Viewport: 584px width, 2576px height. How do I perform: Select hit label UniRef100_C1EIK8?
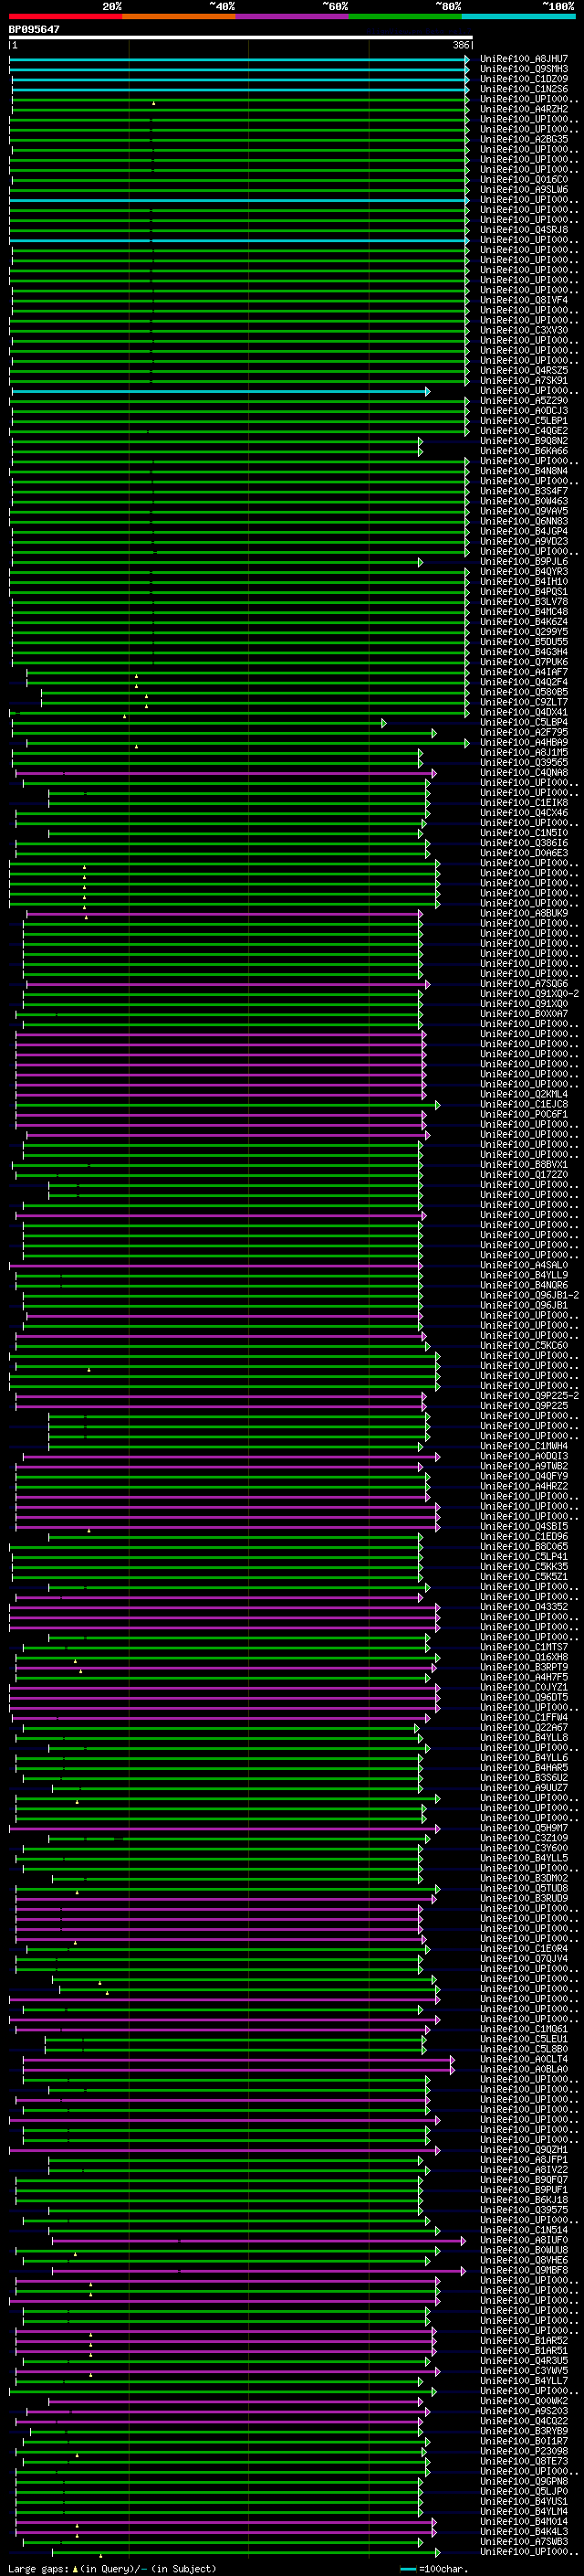coord(524,803)
